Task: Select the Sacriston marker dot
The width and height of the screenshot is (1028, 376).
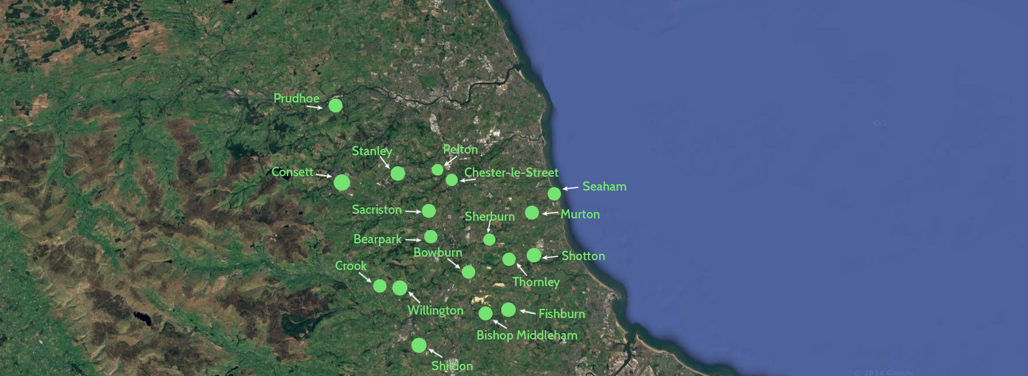Action: [x=429, y=211]
